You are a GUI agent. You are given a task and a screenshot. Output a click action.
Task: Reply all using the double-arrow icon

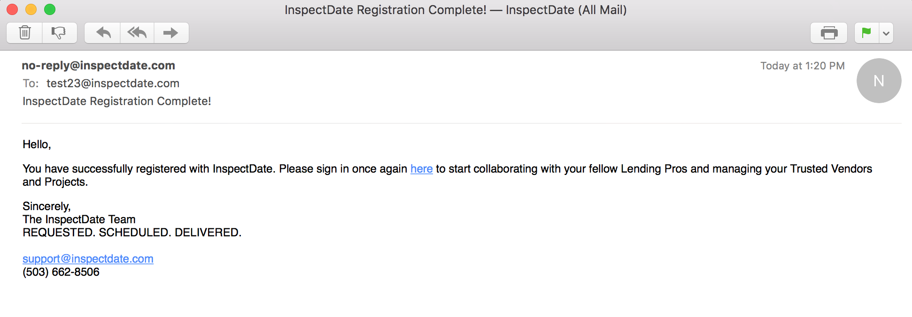[x=137, y=33]
